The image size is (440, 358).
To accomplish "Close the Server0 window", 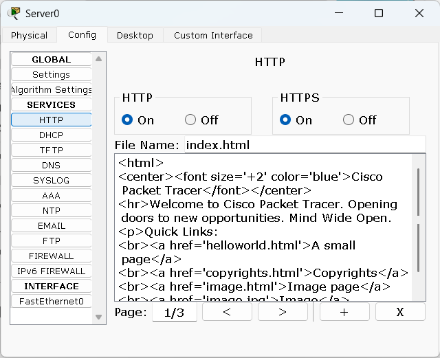I will coord(419,13).
